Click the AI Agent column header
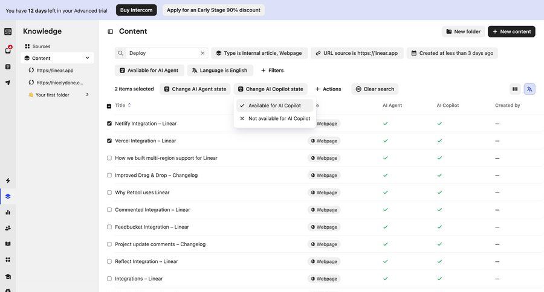This screenshot has height=292, width=544. point(392,106)
